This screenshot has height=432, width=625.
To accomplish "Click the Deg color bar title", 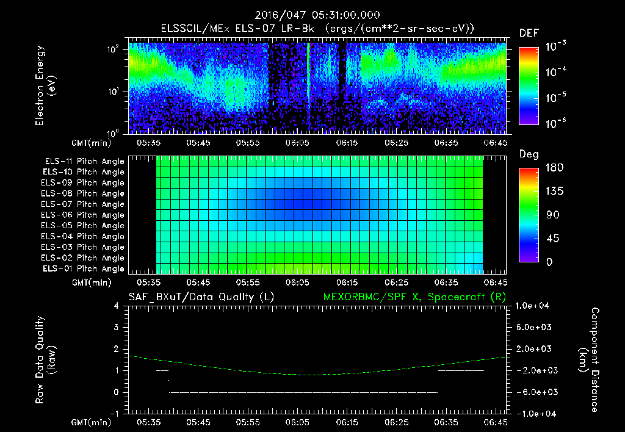I will 529,154.
